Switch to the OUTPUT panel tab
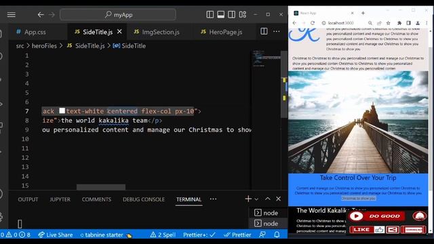Viewport: 434px width, 244px height. [x=28, y=199]
